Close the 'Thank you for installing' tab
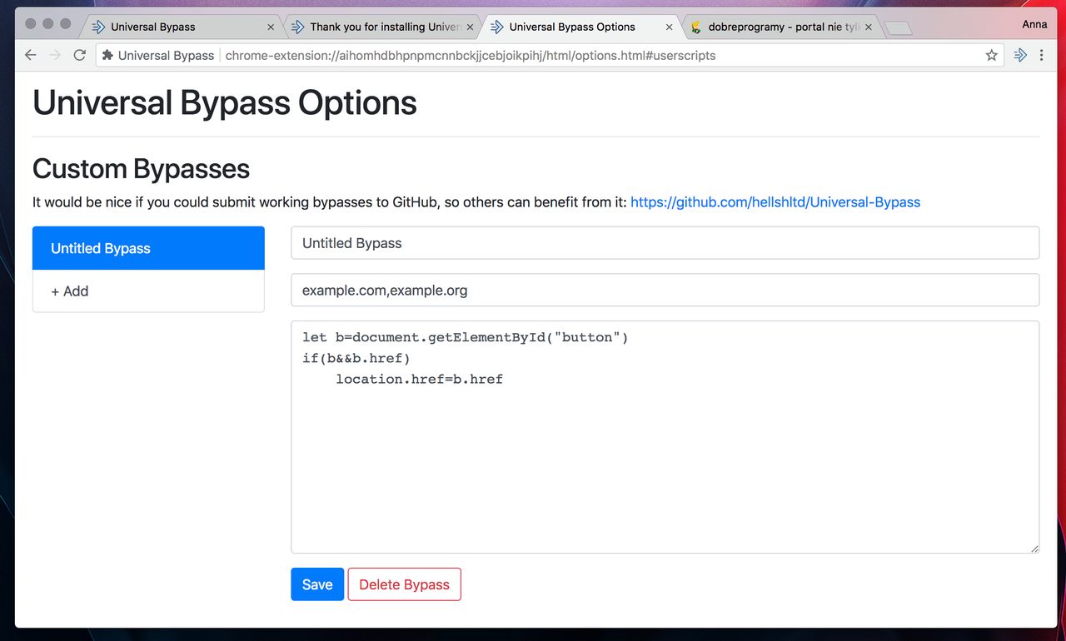This screenshot has width=1066, height=641. tap(470, 27)
